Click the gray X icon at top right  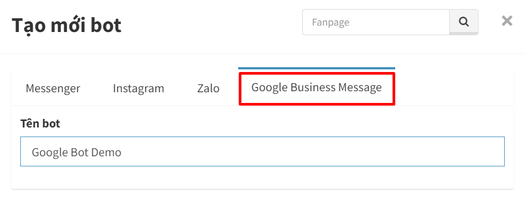point(507,21)
